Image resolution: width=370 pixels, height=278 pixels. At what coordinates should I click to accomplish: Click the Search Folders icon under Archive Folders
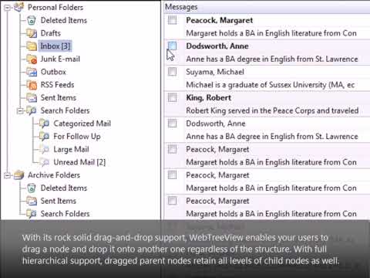pyautogui.click(x=32, y=214)
